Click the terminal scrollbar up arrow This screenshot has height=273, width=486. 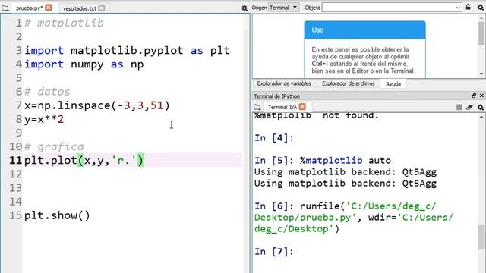481,118
